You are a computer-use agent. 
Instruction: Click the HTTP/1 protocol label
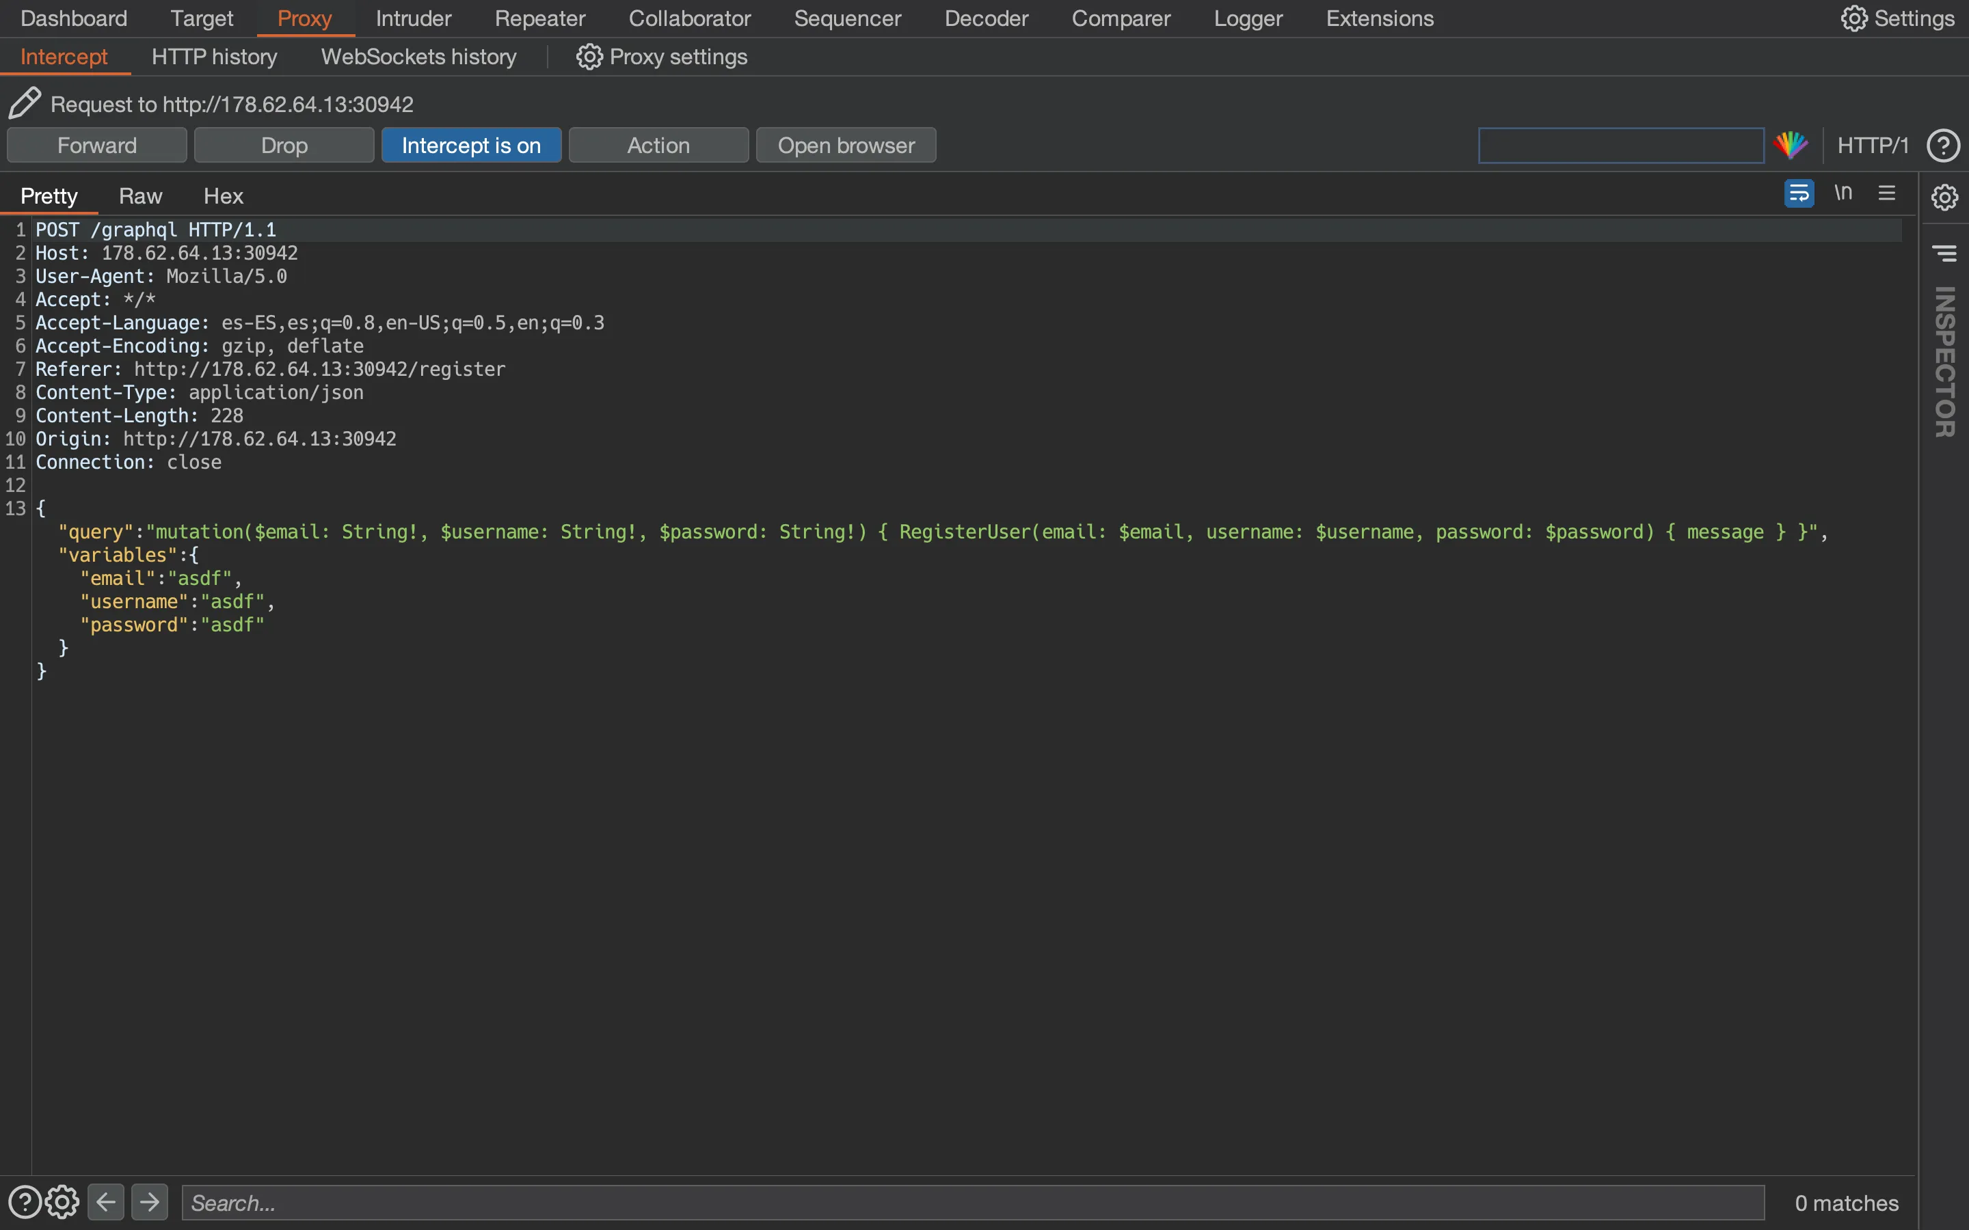point(1872,146)
